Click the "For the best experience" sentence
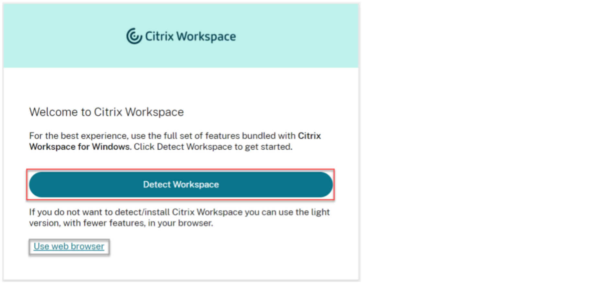599x285 pixels. pyautogui.click(x=162, y=136)
